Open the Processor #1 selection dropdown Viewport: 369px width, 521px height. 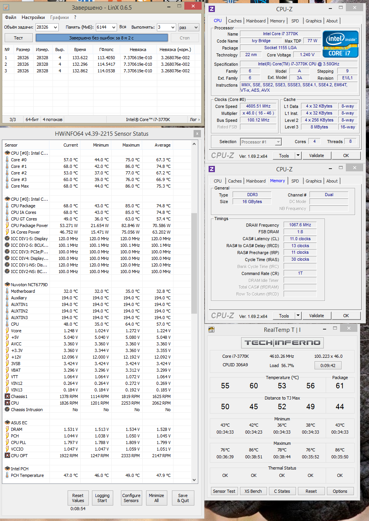278,142
